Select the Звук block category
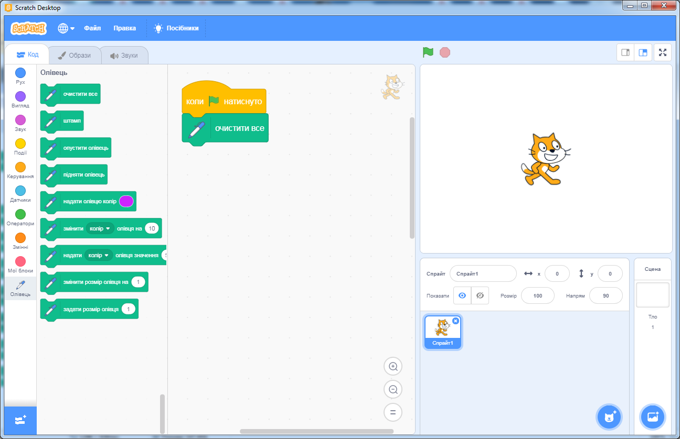This screenshot has width=680, height=439. (20, 124)
